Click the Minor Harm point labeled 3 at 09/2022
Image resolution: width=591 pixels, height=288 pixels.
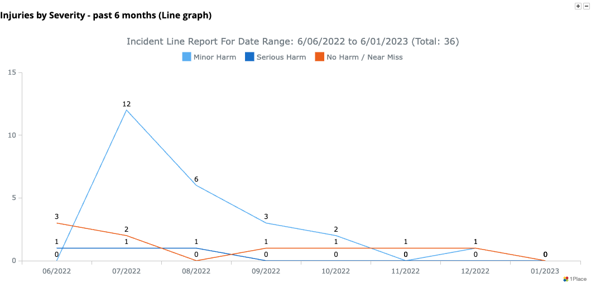click(x=266, y=223)
